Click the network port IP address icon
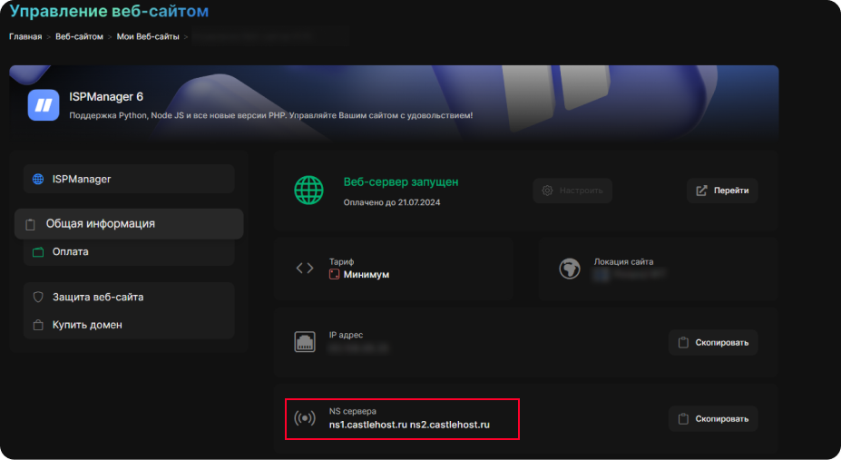The height and width of the screenshot is (460, 841). tap(305, 341)
